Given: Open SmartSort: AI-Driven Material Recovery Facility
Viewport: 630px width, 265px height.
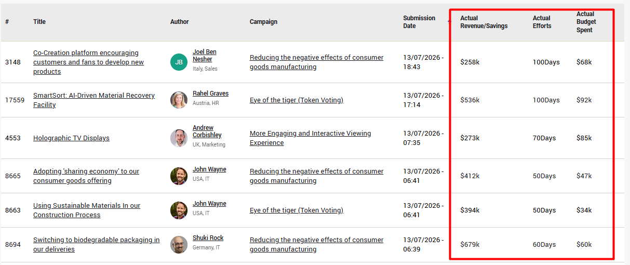Looking at the screenshot, I should click(94, 100).
